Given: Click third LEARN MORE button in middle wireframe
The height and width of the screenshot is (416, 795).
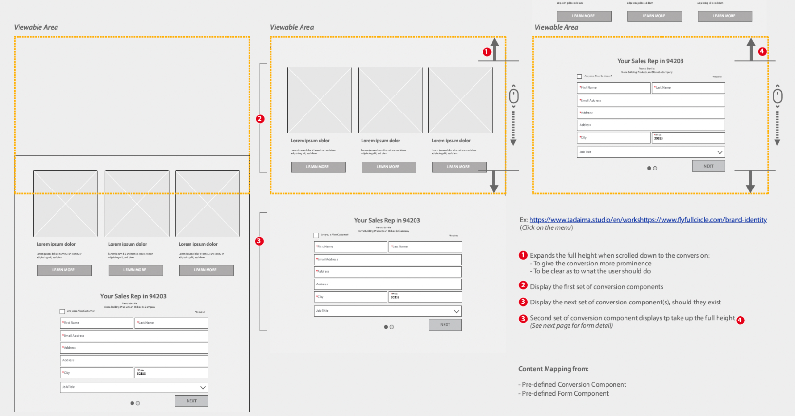Looking at the screenshot, I should pos(459,167).
